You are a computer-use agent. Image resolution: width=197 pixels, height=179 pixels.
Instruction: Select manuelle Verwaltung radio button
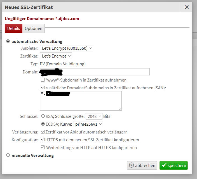tap(8, 155)
